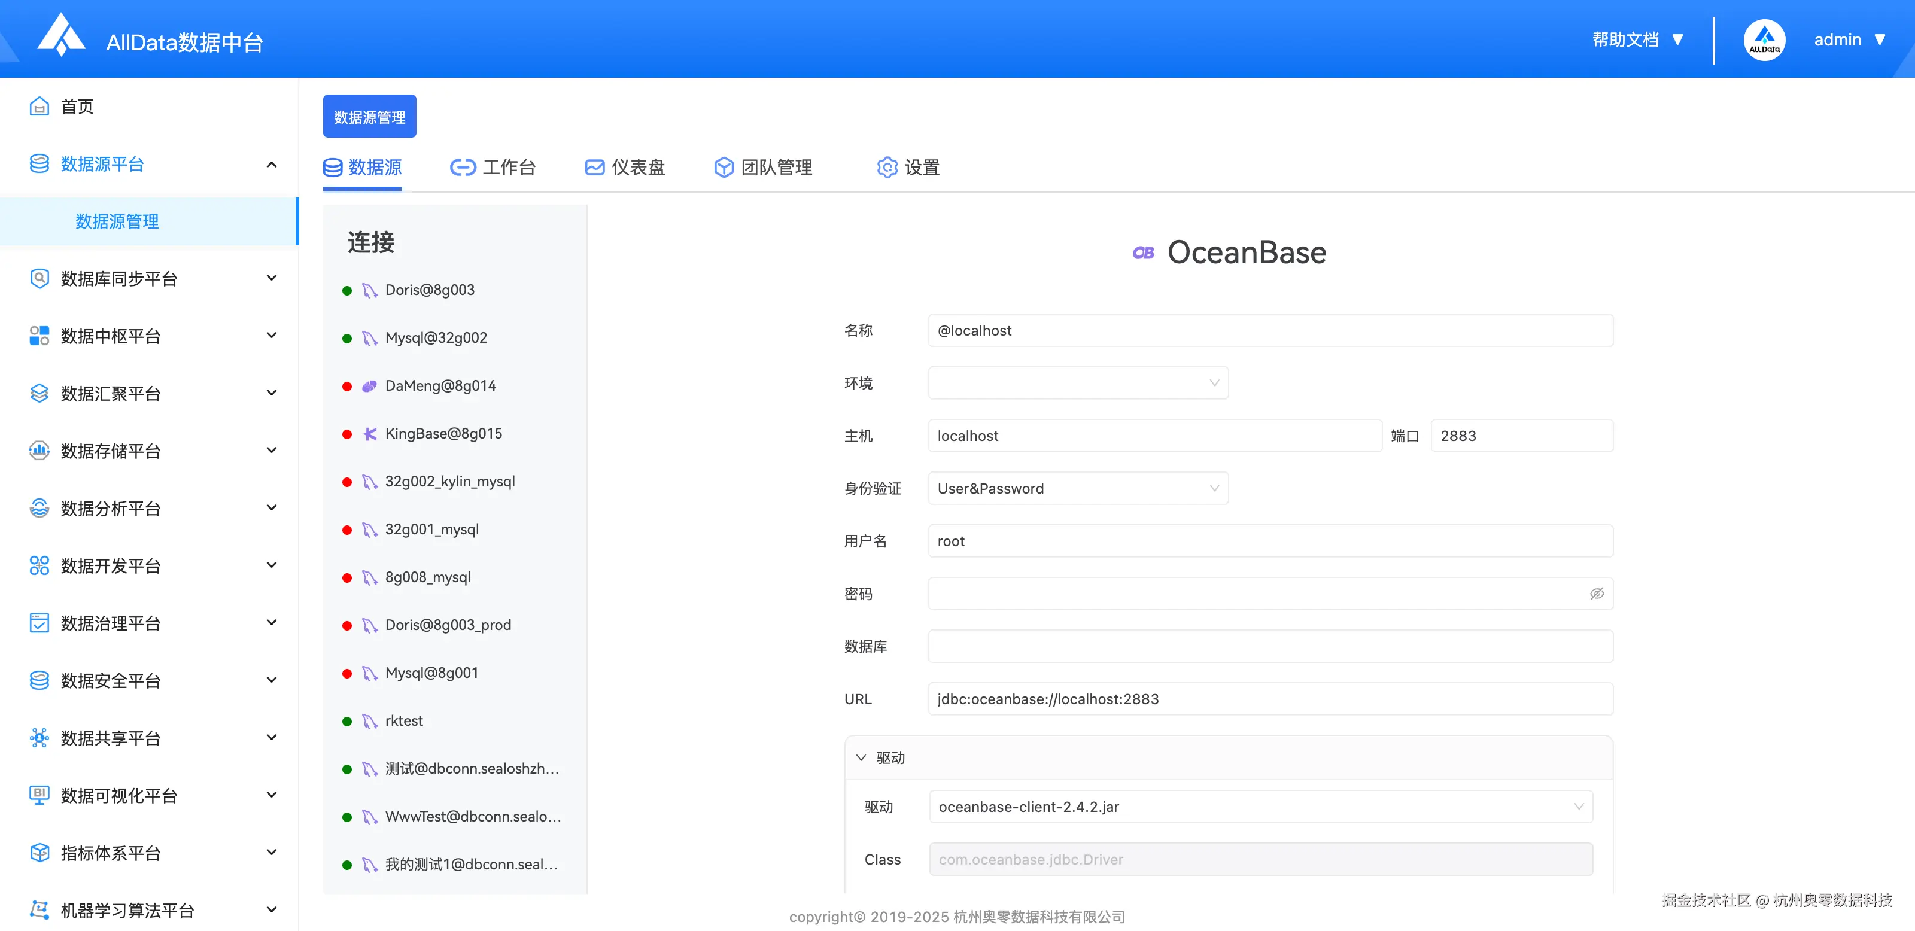
Task: Click the DaMeng database icon
Action: [x=369, y=387]
